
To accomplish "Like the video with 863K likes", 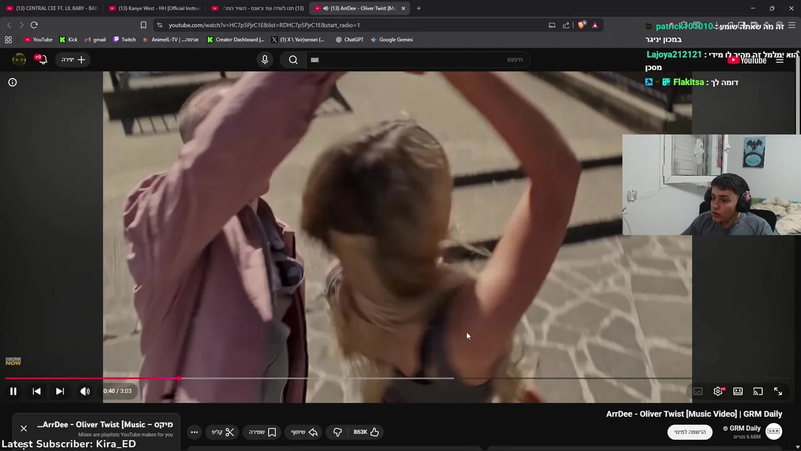I will [367, 432].
